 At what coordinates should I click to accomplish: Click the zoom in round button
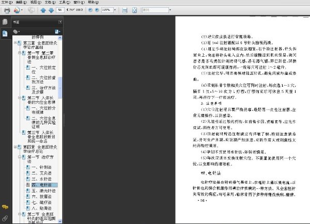pos(97,10)
